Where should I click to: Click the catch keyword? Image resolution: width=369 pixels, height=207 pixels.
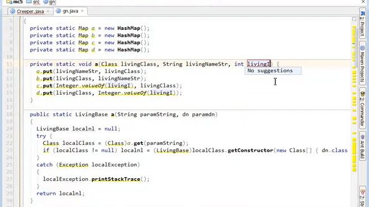click(x=44, y=165)
